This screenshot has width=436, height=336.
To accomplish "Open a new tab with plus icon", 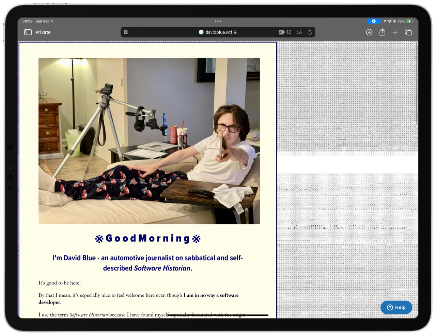I will (395, 32).
